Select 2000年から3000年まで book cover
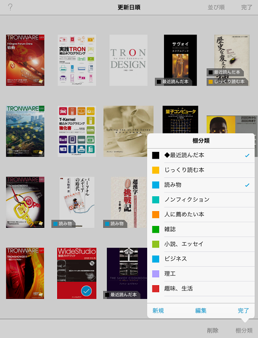Viewport: 258px width, 338px height. pos(232,125)
